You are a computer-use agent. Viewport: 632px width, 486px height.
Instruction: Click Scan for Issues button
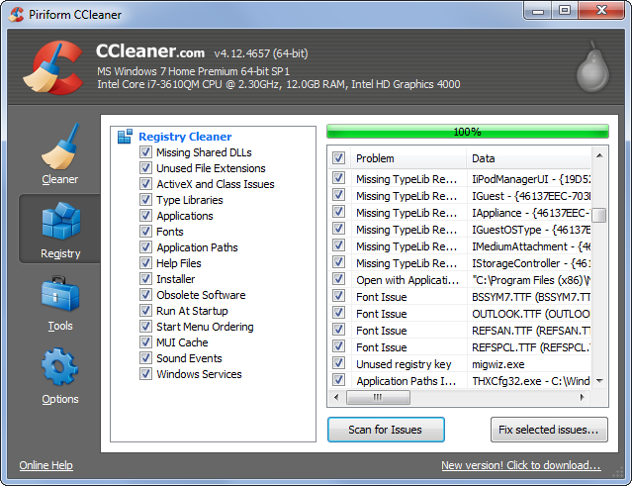pos(386,430)
